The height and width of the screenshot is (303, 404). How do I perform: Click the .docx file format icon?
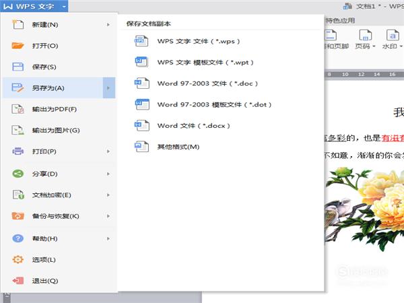[141, 125]
